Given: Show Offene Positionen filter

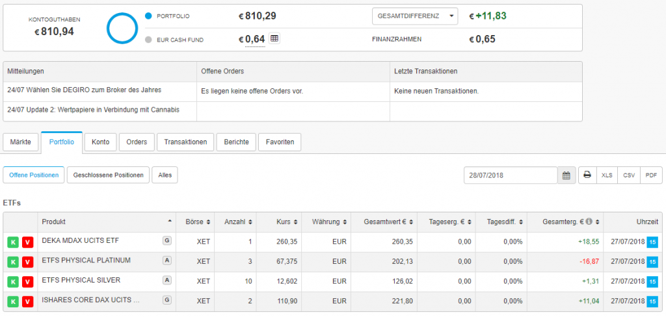Looking at the screenshot, I should coord(33,175).
